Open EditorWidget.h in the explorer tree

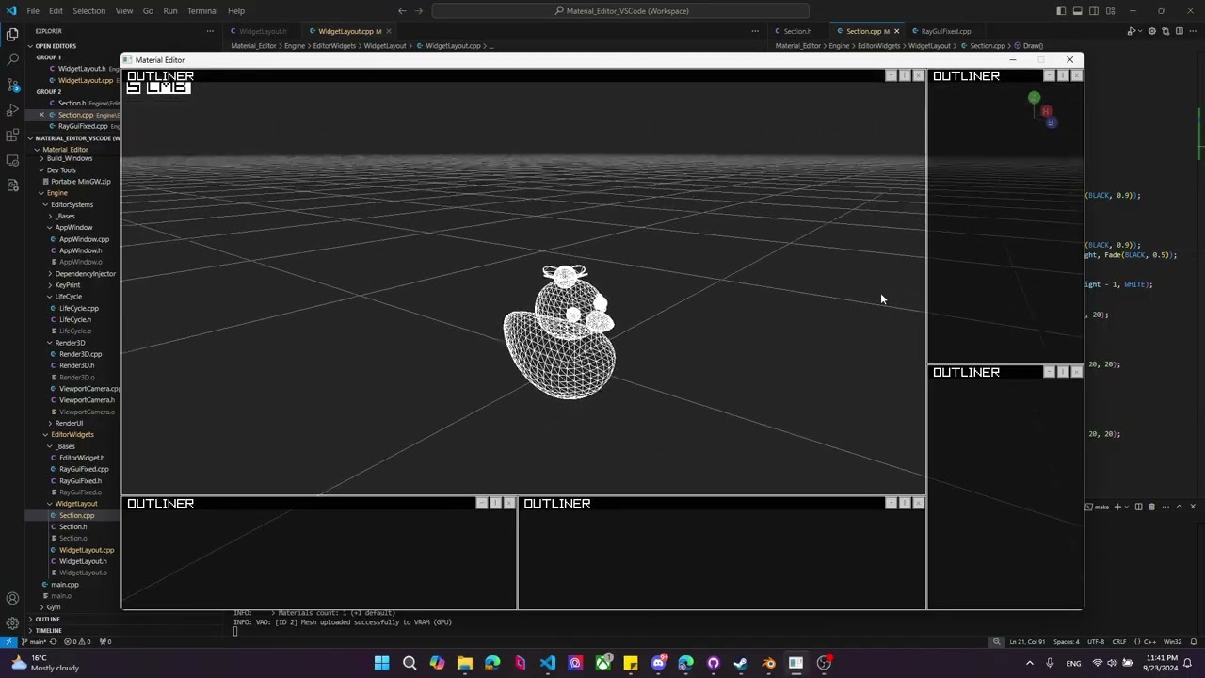[81, 458]
